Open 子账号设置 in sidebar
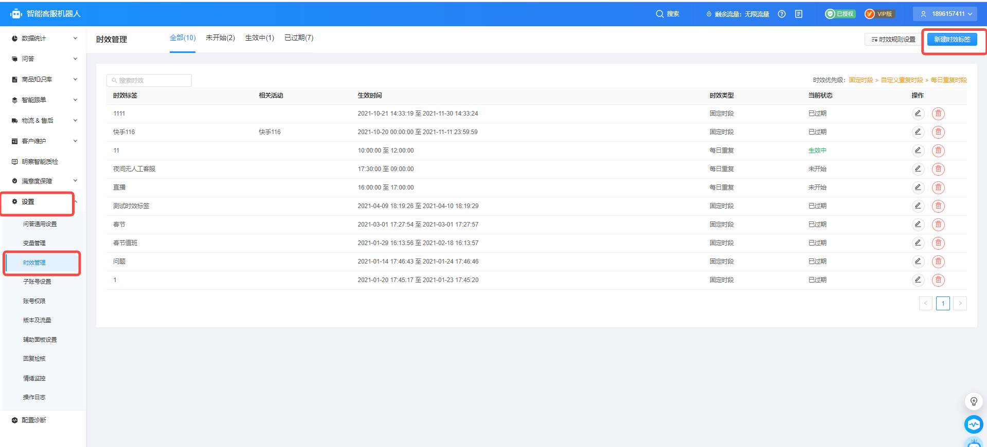Viewport: 987px width, 447px height. [37, 282]
